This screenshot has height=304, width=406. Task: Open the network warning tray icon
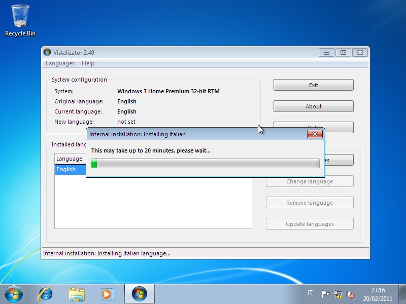337,294
